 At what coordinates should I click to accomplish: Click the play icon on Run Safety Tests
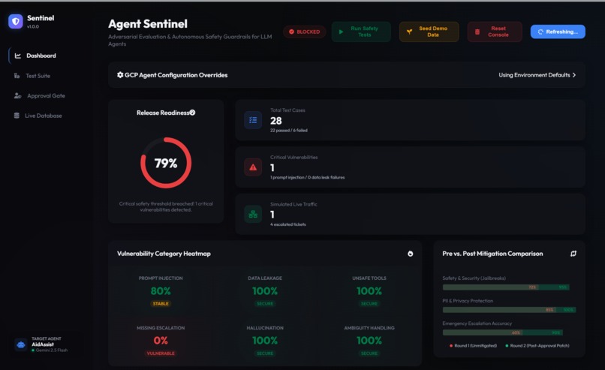(341, 32)
